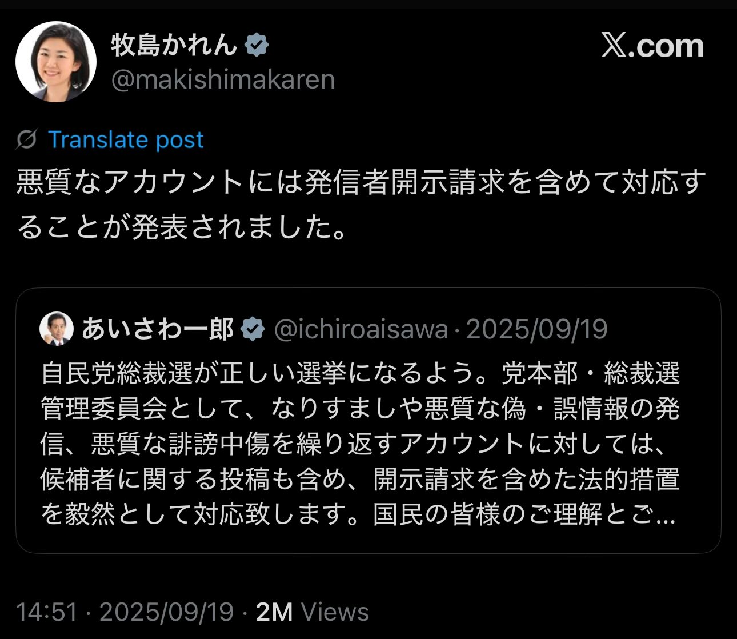Click あいさわ一郎's small avatar in quoted post
The height and width of the screenshot is (639, 737).
pos(56,329)
